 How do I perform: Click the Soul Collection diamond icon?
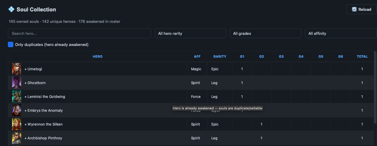[x=11, y=9]
